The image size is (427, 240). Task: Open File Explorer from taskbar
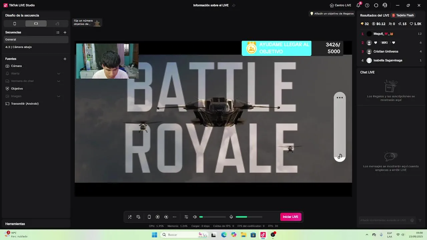point(244,235)
